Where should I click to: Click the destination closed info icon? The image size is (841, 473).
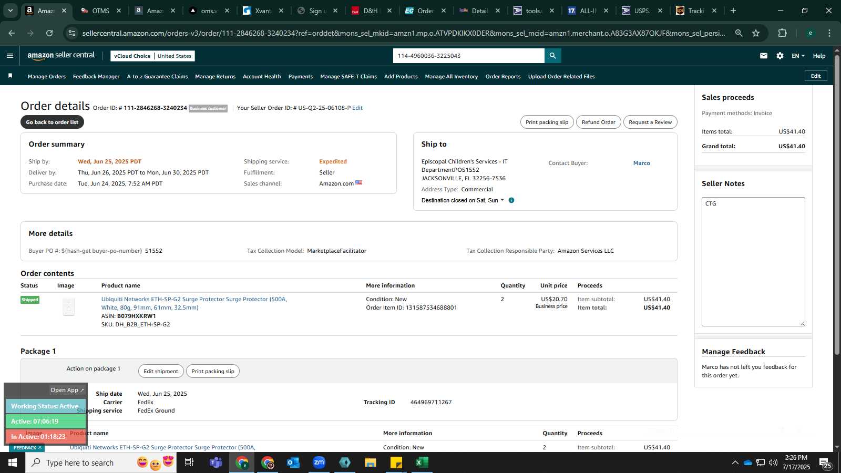coord(511,200)
